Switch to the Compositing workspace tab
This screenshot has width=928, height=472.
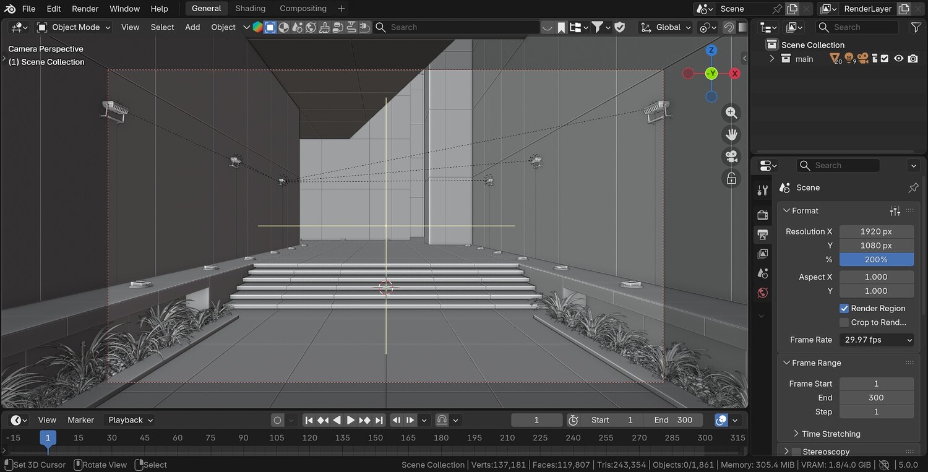tap(303, 9)
